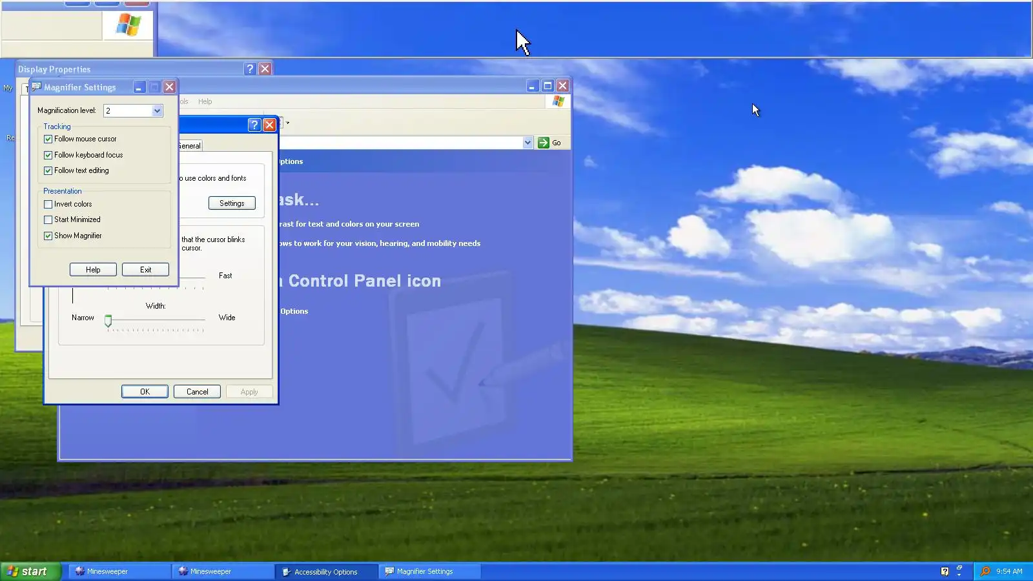This screenshot has height=581, width=1033.
Task: Click the vision, hearing, and mobility needs link
Action: coord(380,243)
